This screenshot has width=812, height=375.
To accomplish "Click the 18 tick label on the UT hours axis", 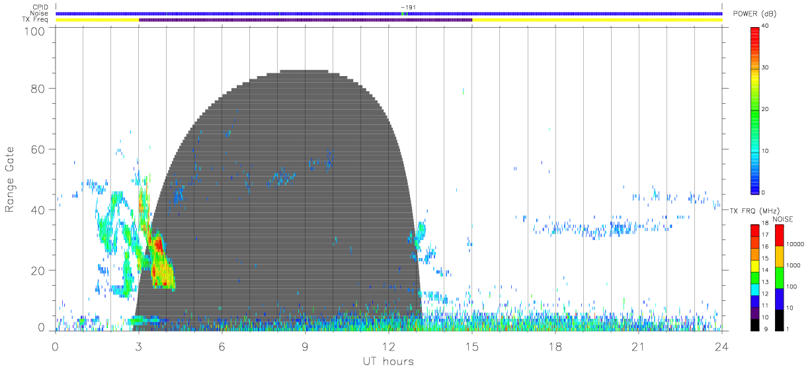I will point(555,346).
